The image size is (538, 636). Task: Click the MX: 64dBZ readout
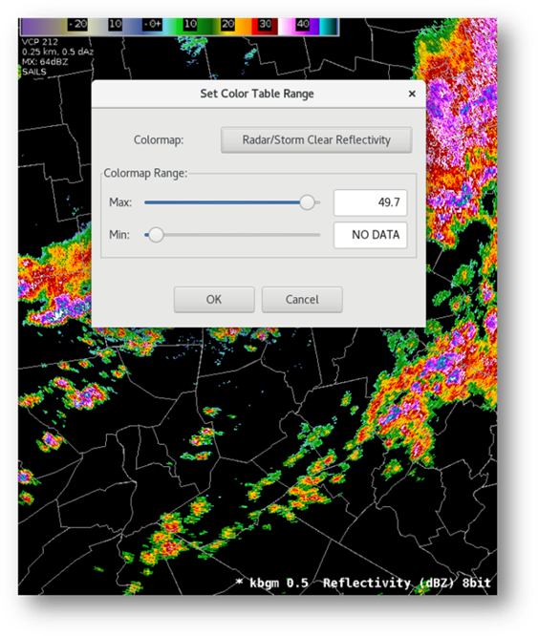click(x=45, y=62)
